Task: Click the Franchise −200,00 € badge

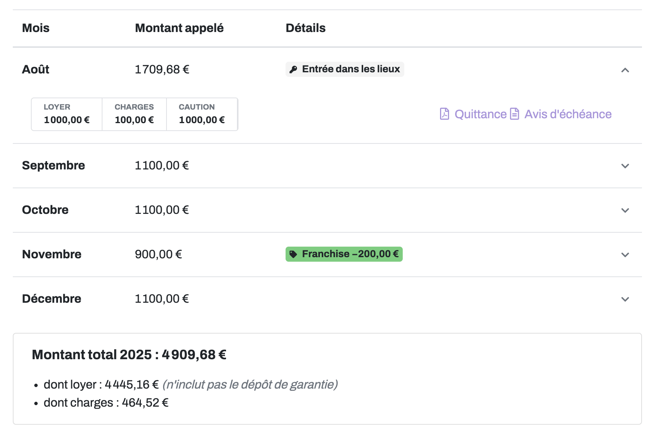Action: pos(344,254)
